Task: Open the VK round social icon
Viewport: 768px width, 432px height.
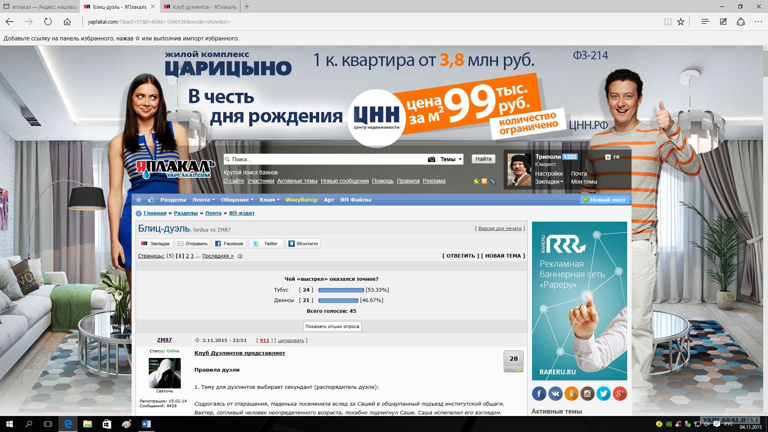Action: click(555, 394)
